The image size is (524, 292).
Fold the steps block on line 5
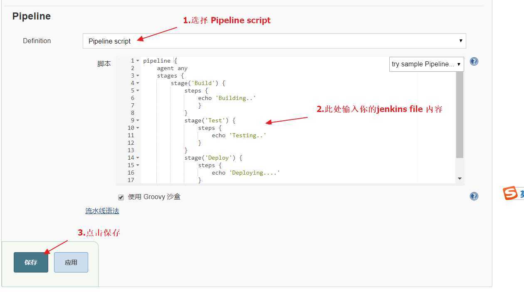pos(138,91)
